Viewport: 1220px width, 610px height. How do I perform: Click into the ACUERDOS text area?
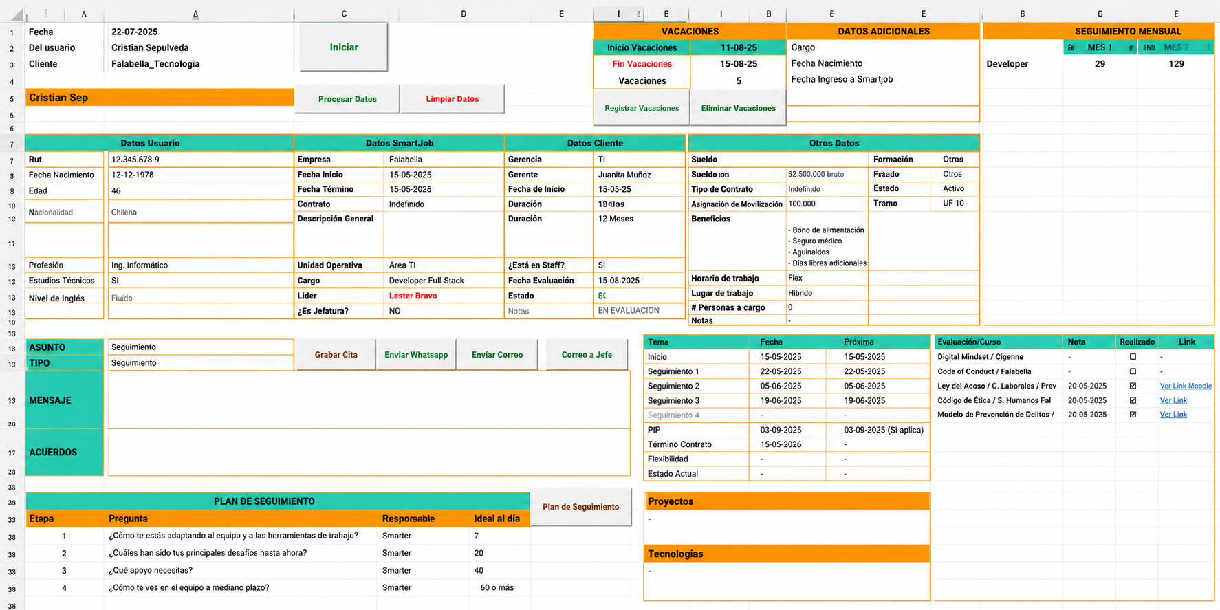click(369, 453)
